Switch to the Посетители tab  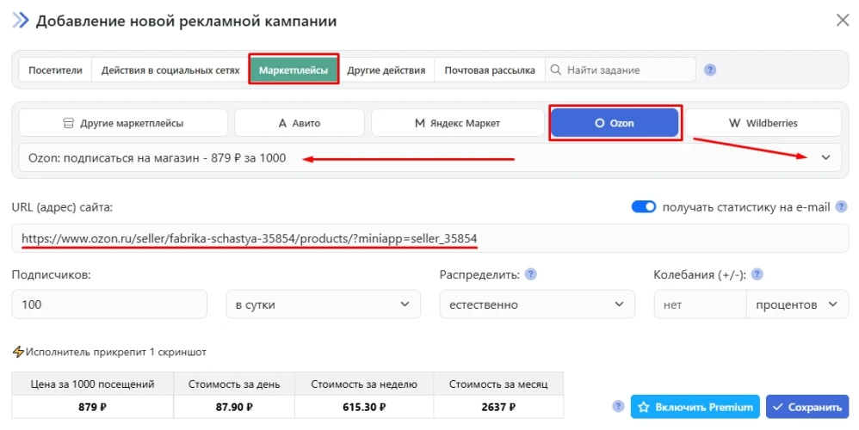click(x=55, y=71)
